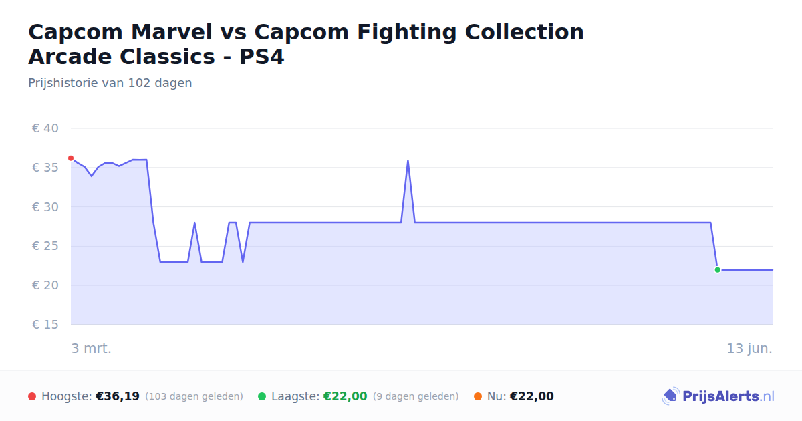Click the Nu €22,00 current price
The width and height of the screenshot is (802, 421).
click(x=532, y=396)
